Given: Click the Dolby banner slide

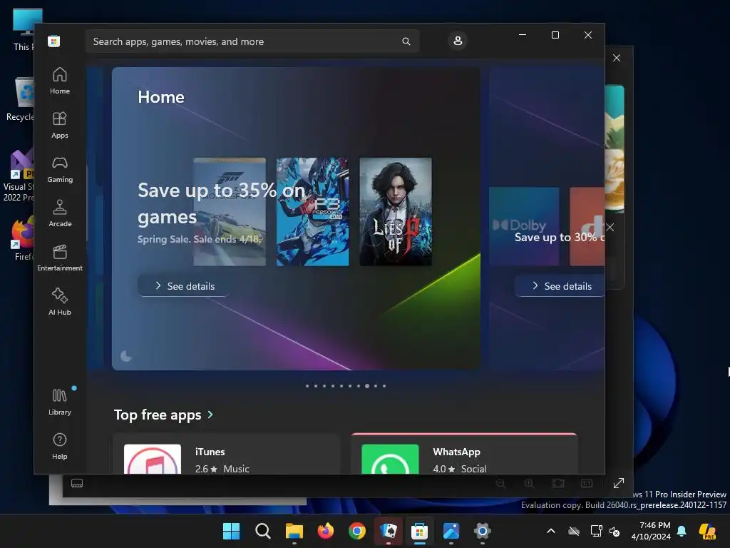Looking at the screenshot, I should pyautogui.click(x=547, y=218).
